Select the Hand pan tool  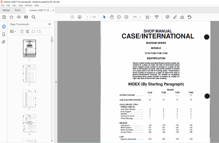(112, 17)
